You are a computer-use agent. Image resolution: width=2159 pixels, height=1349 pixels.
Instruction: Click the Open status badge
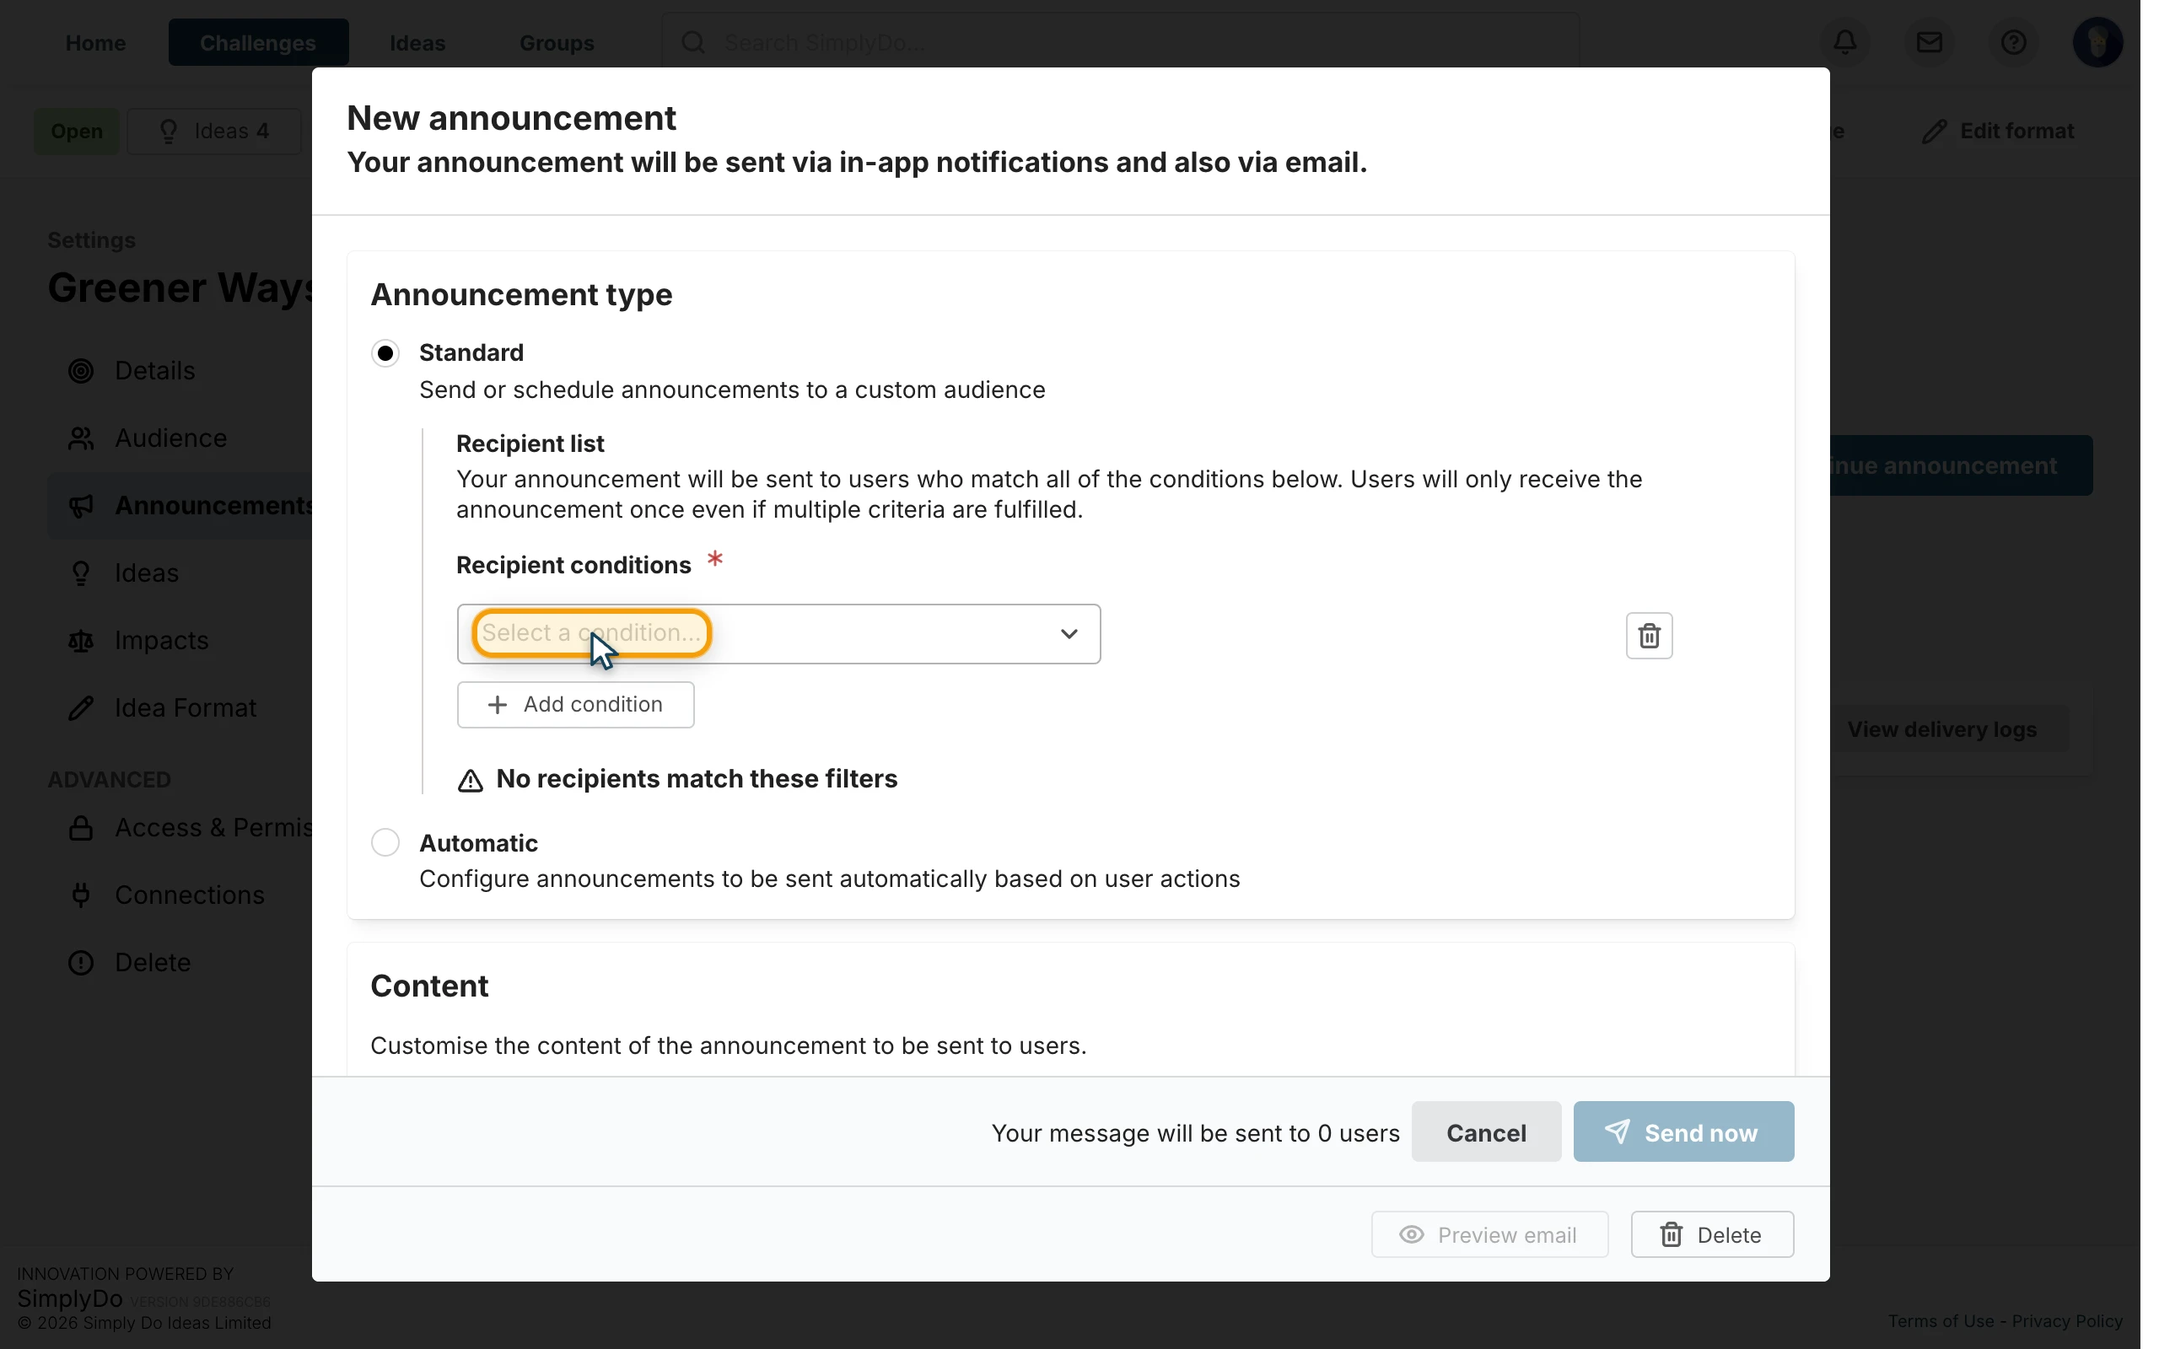(76, 132)
